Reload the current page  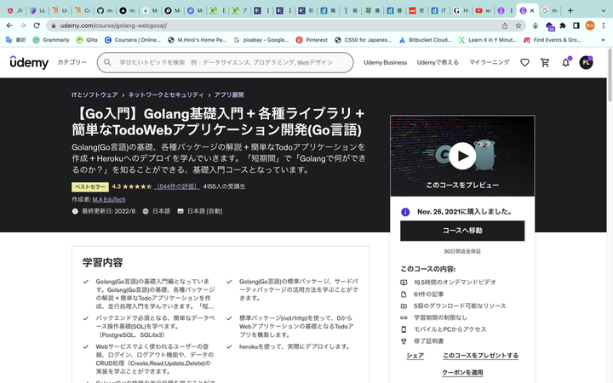click(37, 26)
